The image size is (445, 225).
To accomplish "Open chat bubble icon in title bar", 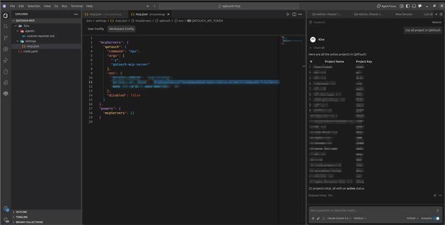I will click(420, 6).
